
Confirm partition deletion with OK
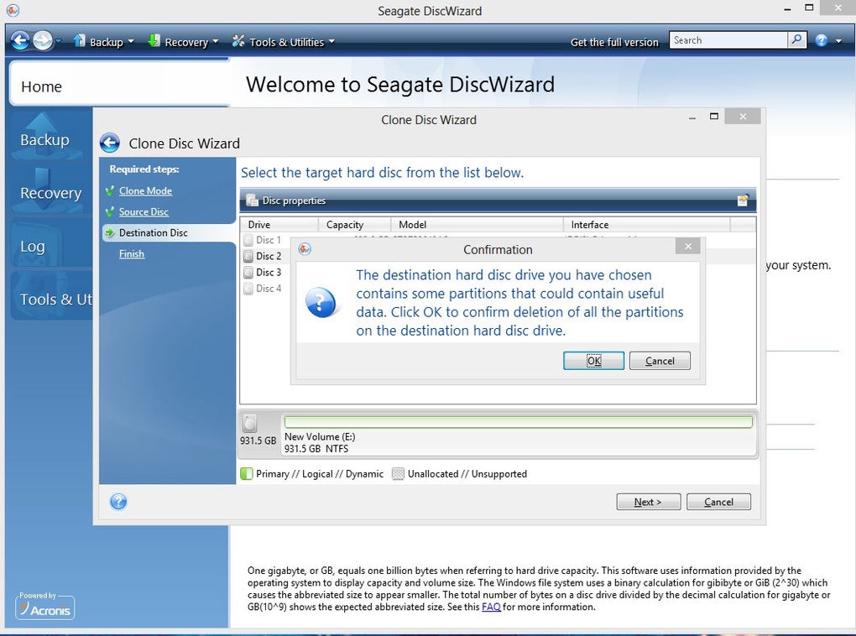click(x=593, y=360)
